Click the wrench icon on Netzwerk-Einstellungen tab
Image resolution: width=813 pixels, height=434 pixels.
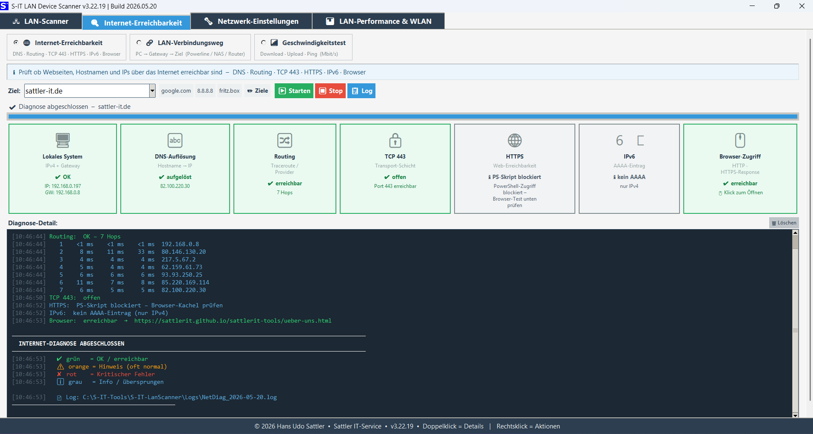pyautogui.click(x=208, y=21)
